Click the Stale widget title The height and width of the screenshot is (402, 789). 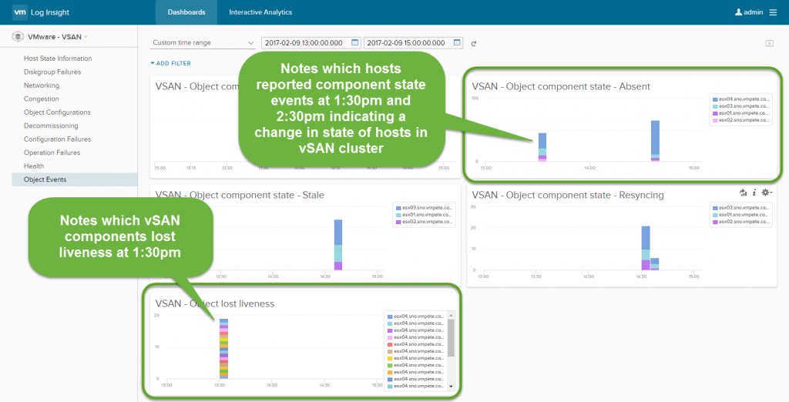tap(240, 195)
